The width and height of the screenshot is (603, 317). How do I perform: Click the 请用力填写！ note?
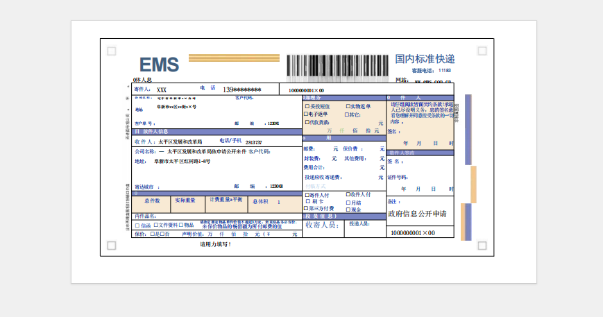click(215, 244)
